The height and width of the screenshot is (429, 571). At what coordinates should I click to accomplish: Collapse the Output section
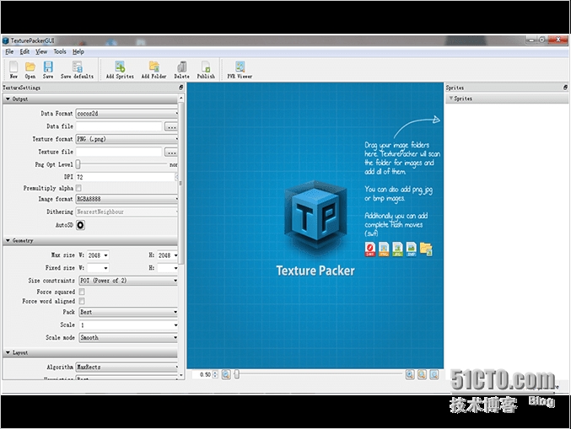[8, 99]
